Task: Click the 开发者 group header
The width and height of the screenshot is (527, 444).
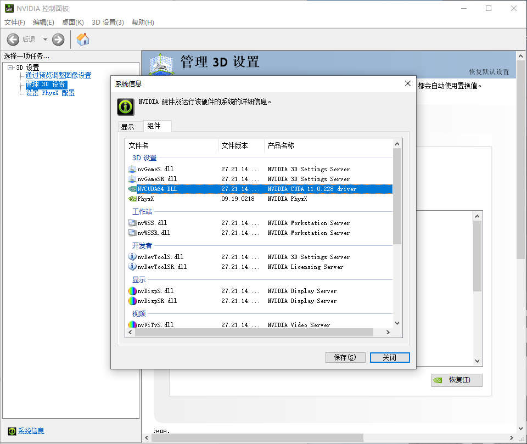Action: pos(142,246)
